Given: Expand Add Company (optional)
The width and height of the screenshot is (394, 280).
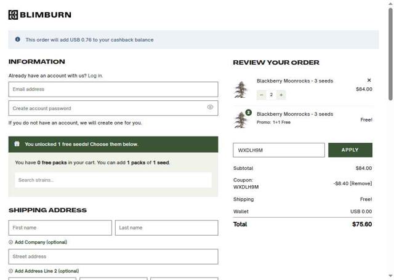Looking at the screenshot, I should (x=38, y=242).
